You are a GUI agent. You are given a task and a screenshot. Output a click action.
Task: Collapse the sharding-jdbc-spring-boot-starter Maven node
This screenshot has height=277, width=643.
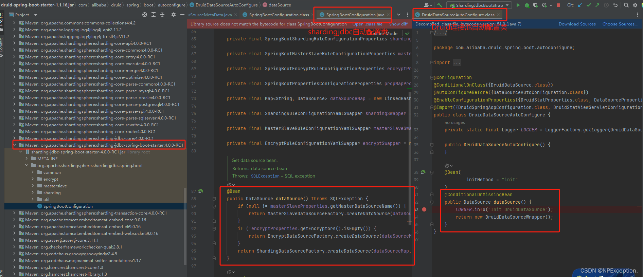pyautogui.click(x=14, y=145)
